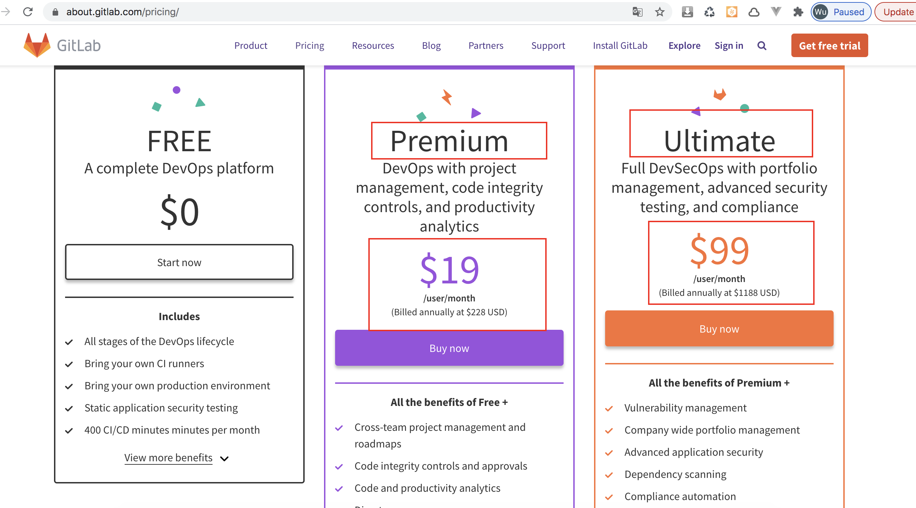
Task: Click the orange Ultimate Buy now button
Action: click(x=719, y=329)
